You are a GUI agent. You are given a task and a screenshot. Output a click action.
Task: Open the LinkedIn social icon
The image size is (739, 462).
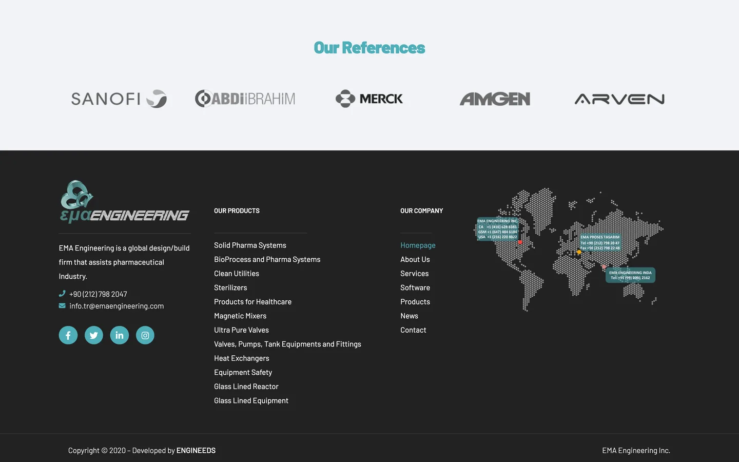point(120,335)
